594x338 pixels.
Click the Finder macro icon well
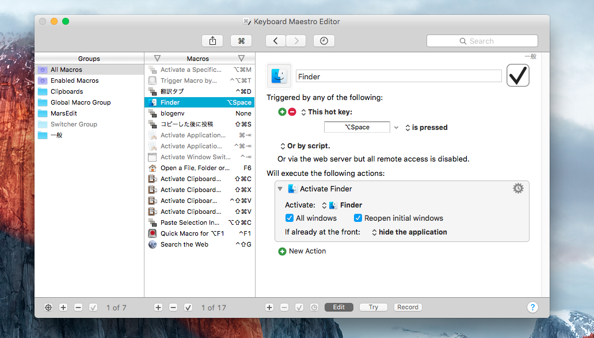click(279, 76)
